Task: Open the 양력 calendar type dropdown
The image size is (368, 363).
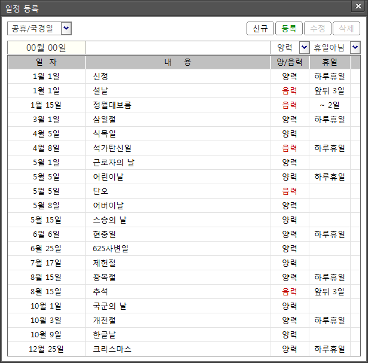Action: coord(304,48)
